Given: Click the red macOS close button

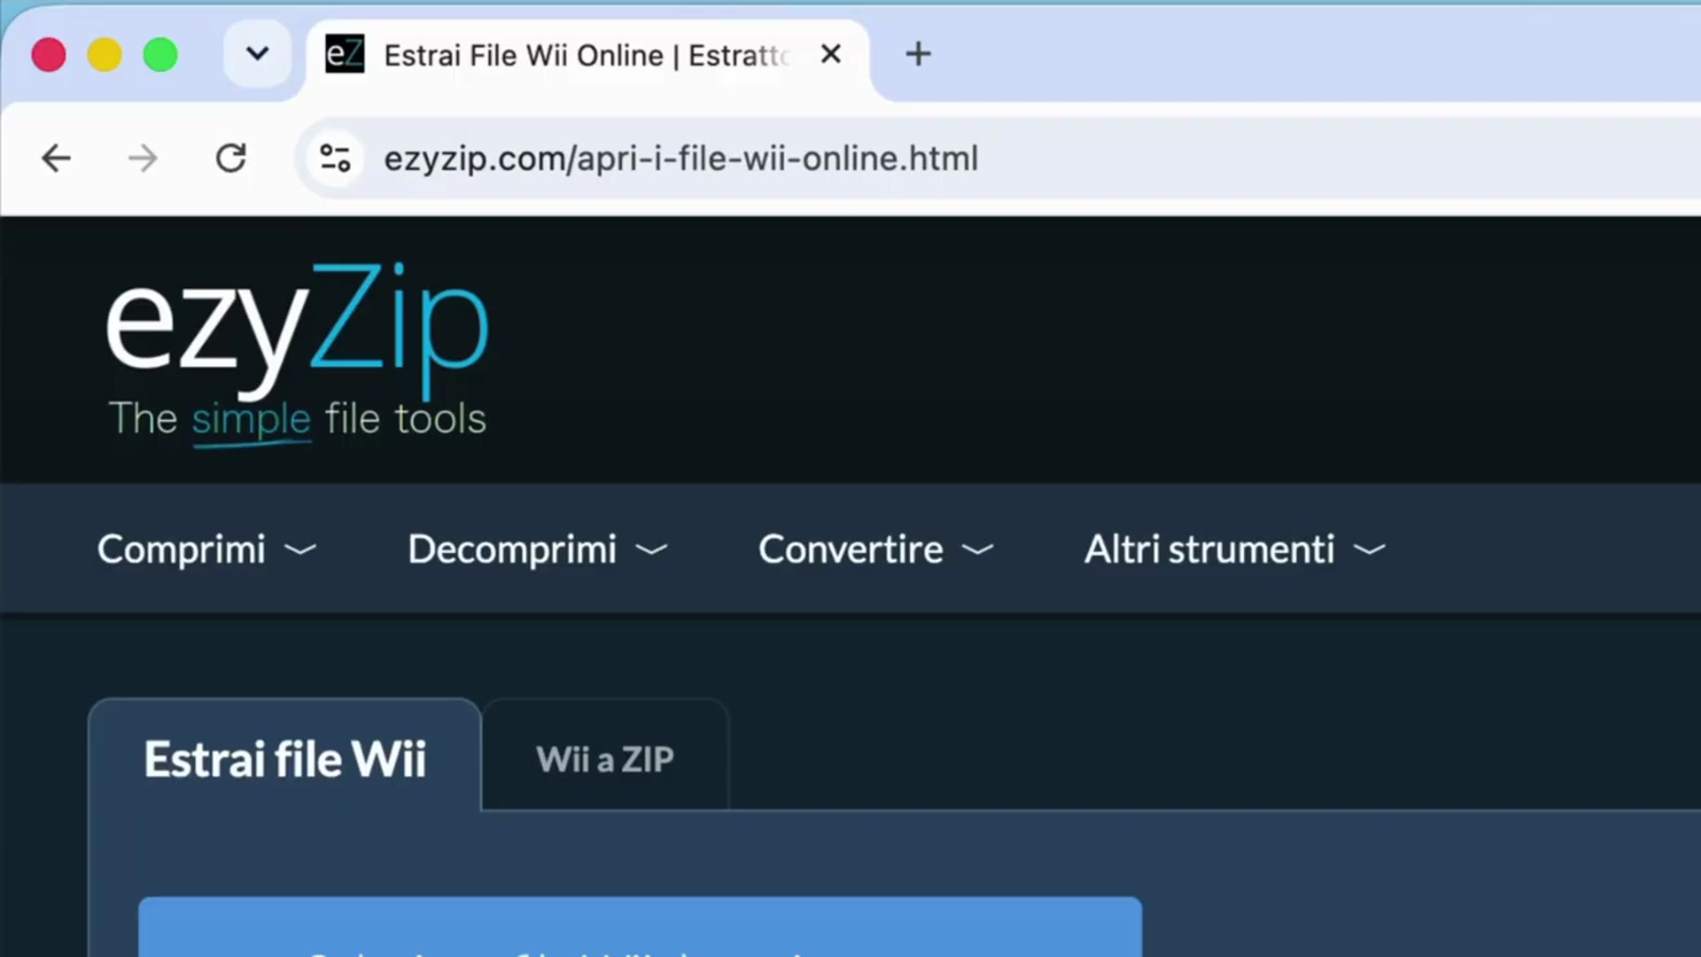Looking at the screenshot, I should point(49,55).
